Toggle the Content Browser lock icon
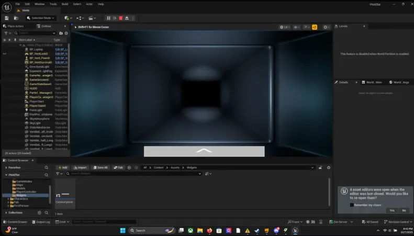Viewport: 414px width, 236px height. (320, 167)
